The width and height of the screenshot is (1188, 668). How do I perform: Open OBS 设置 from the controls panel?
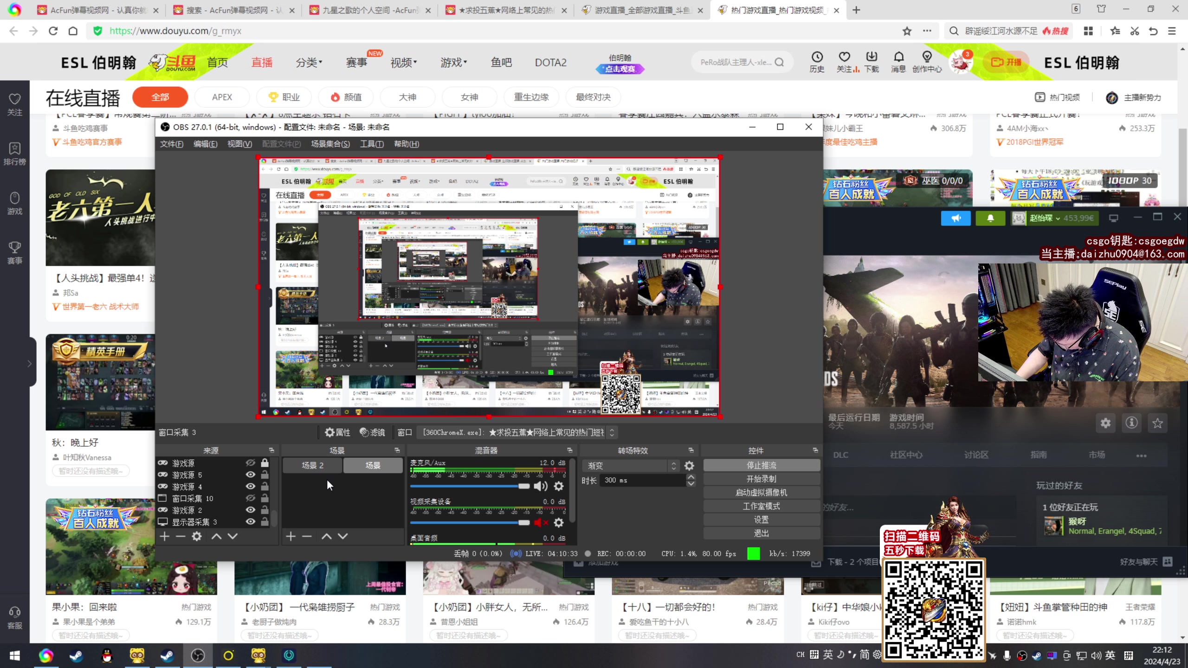coord(762,520)
